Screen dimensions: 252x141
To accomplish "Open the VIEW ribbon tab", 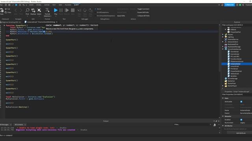I will tap(60, 5).
